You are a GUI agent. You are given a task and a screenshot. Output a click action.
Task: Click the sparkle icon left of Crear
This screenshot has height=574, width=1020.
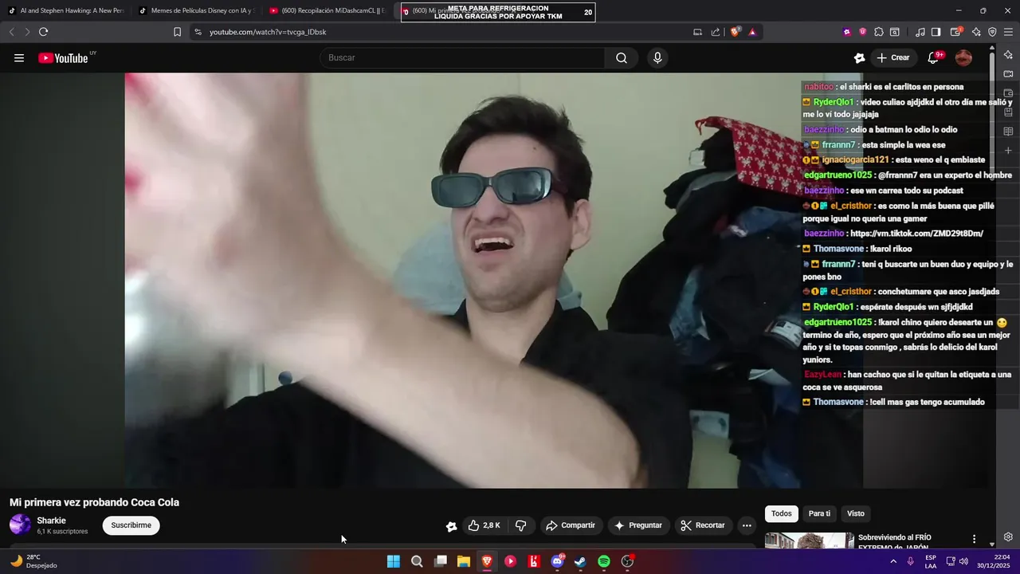coord(859,57)
